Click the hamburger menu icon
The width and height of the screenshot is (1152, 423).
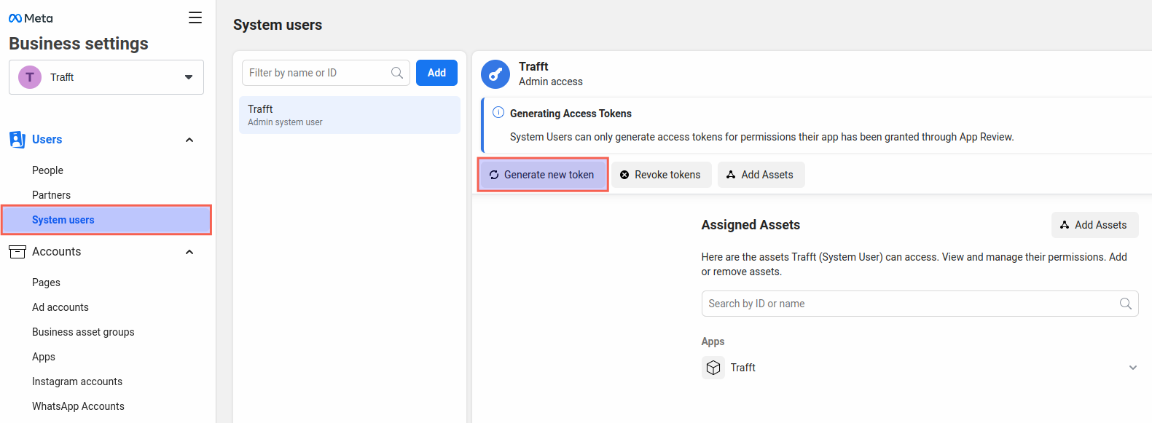click(x=195, y=17)
